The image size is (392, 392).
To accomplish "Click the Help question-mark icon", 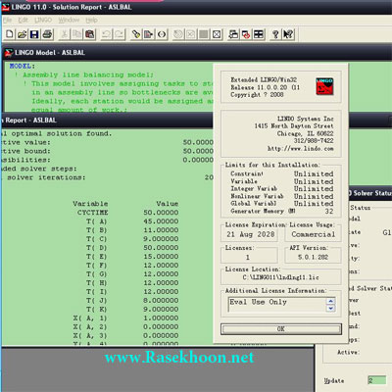I will [x=275, y=34].
